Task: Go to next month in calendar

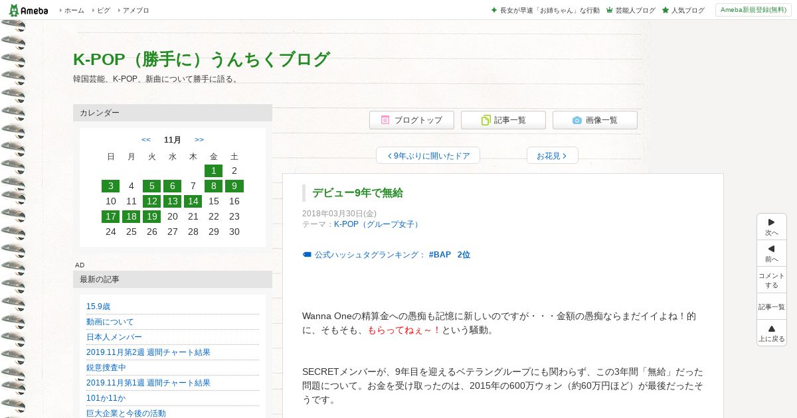Action: coord(199,140)
